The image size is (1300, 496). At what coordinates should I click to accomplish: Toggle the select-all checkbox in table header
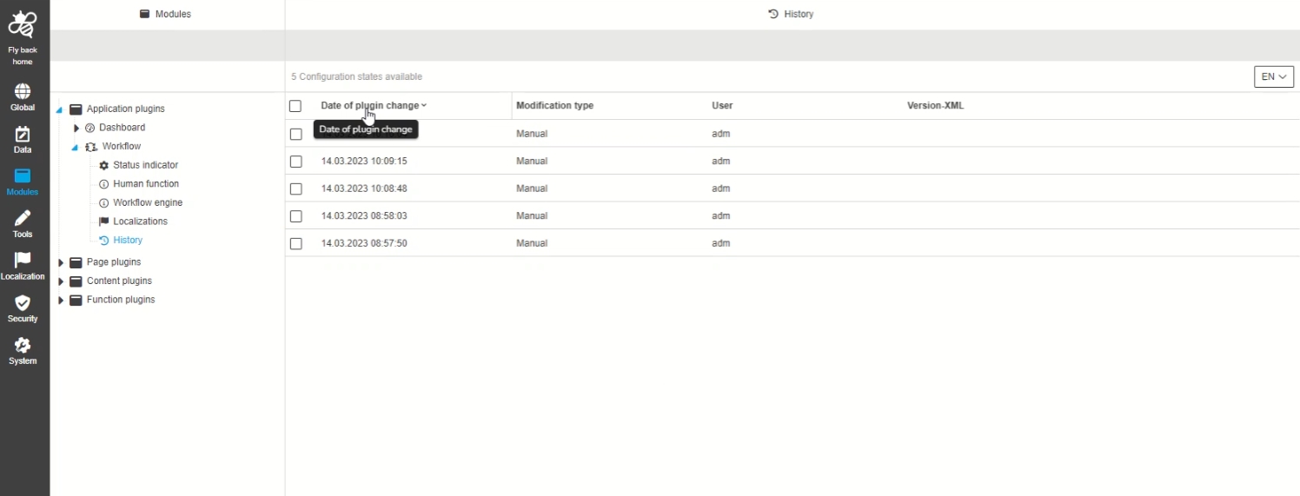coord(295,106)
